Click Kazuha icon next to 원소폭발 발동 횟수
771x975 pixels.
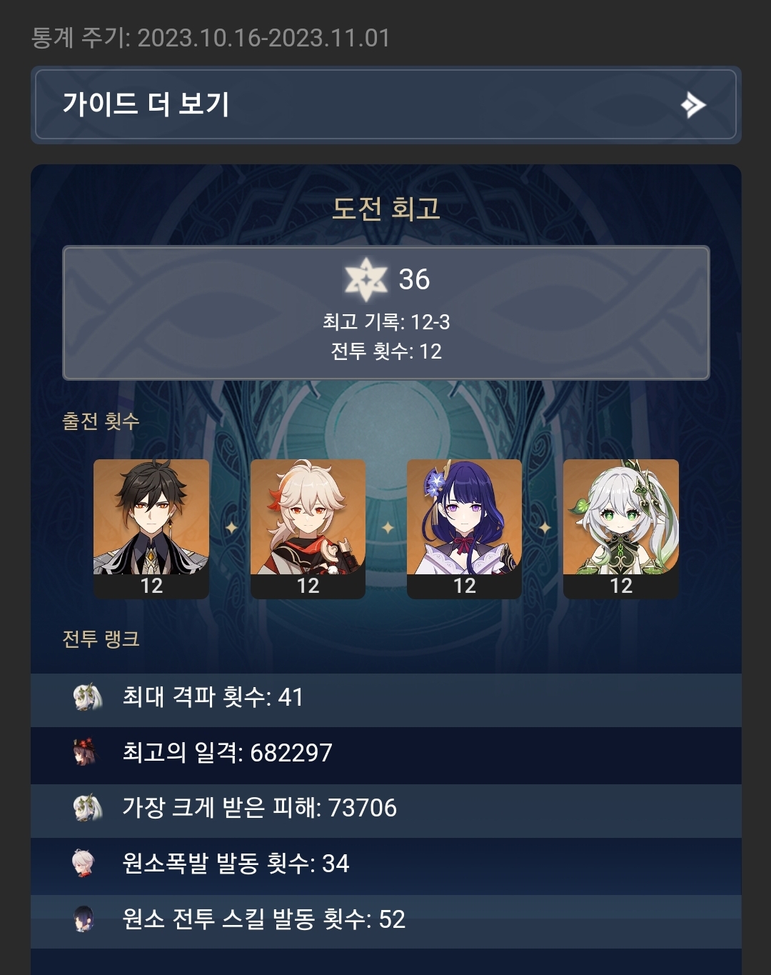pyautogui.click(x=84, y=863)
